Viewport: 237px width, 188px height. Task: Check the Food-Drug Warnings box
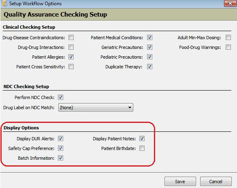pyautogui.click(x=228, y=47)
